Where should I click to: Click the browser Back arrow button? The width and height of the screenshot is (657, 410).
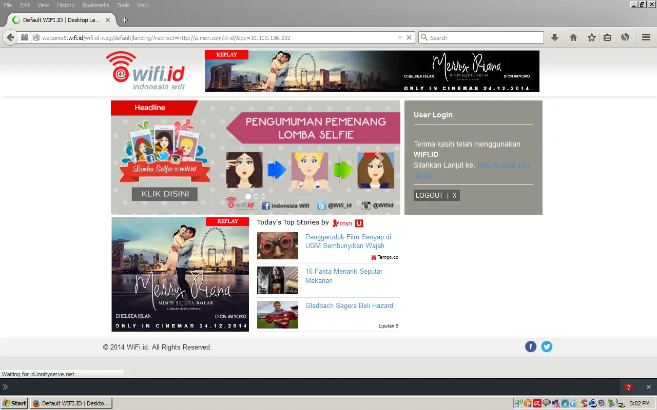(10, 37)
